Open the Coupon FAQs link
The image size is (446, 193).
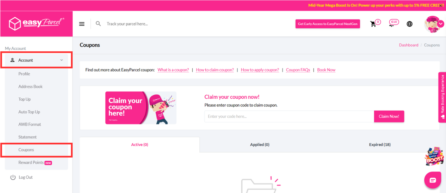[x=298, y=70]
